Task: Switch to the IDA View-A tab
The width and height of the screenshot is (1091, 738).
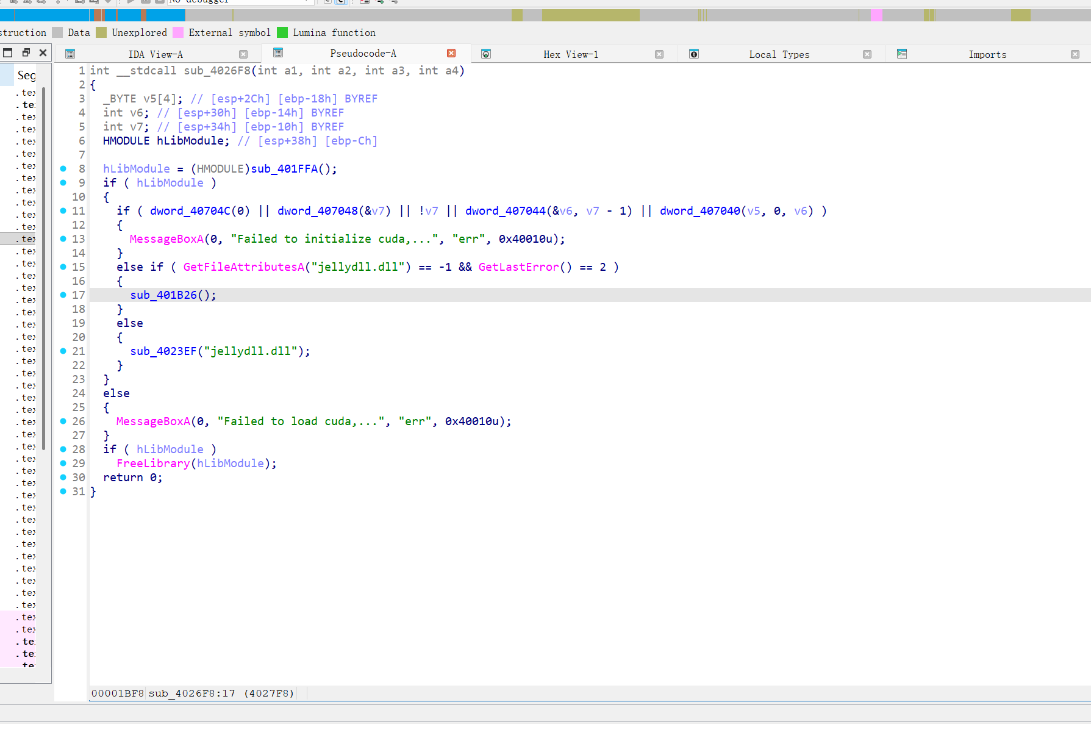Action: click(x=155, y=54)
